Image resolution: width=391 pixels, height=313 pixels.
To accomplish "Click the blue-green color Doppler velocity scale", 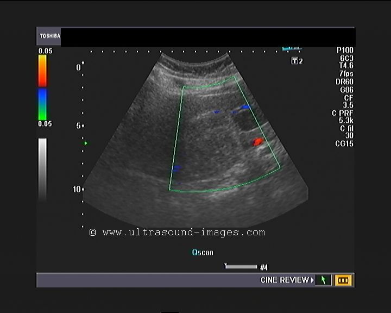I will pyautogui.click(x=42, y=104).
